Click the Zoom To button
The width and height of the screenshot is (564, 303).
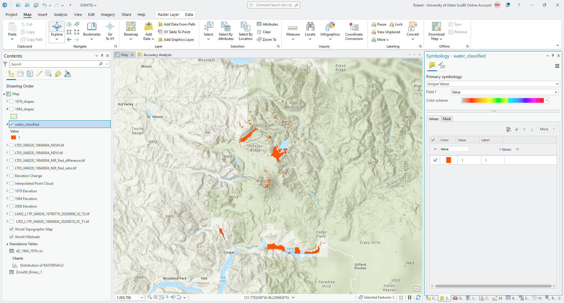tap(267, 40)
